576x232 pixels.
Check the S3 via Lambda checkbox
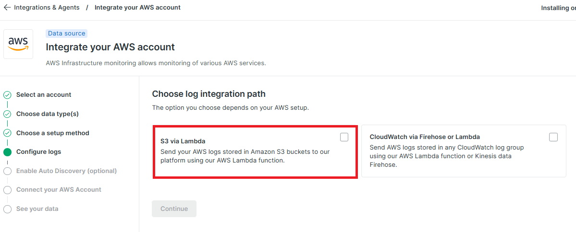(344, 137)
